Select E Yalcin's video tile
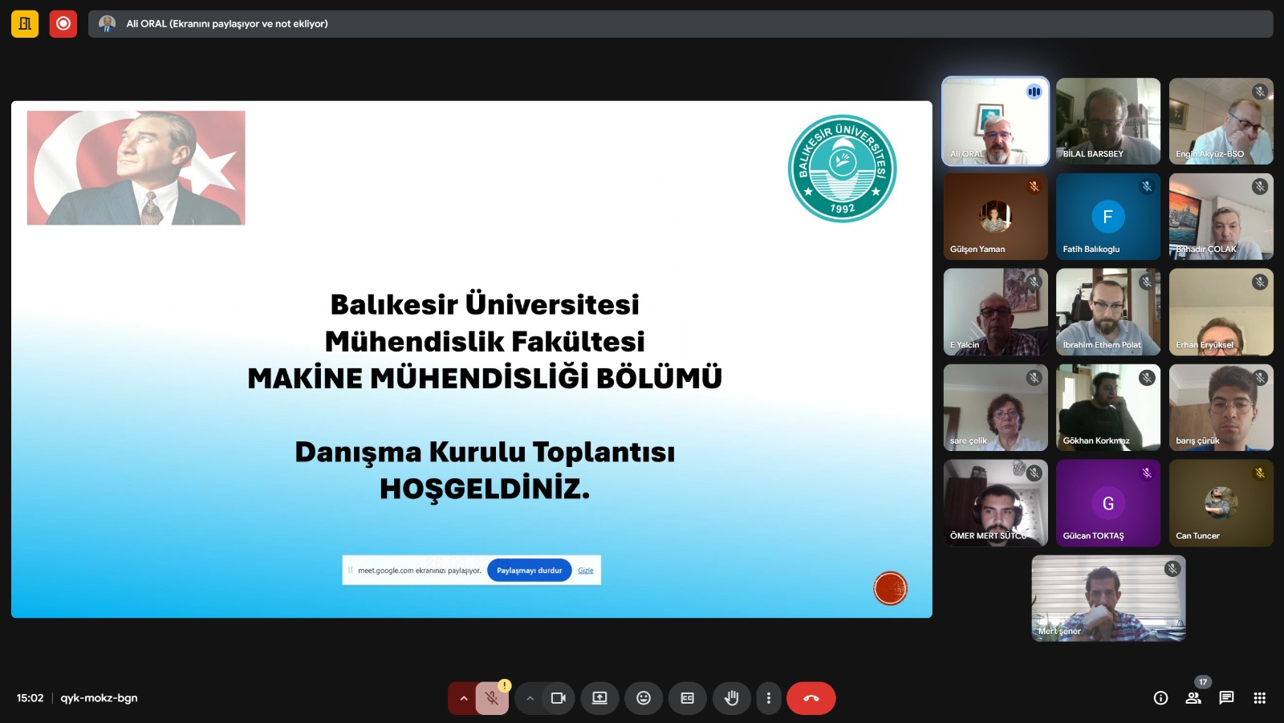Image resolution: width=1284 pixels, height=723 pixels. [x=996, y=312]
